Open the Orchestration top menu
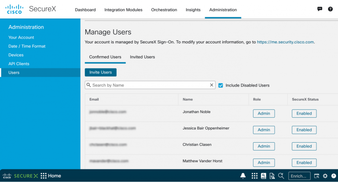 coord(164,10)
